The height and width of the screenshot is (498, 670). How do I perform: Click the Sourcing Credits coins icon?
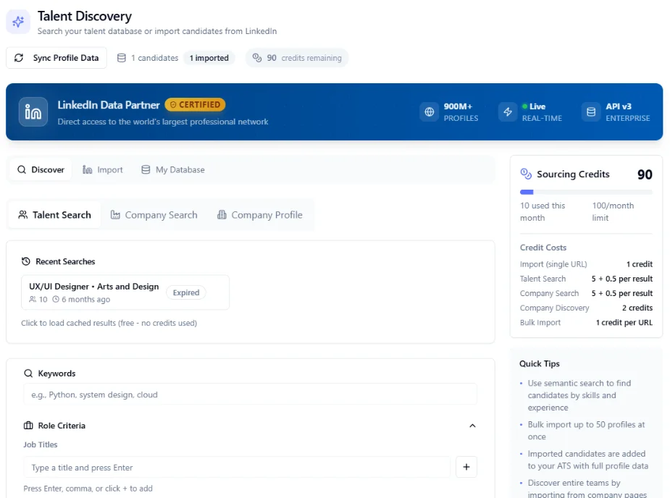click(526, 174)
